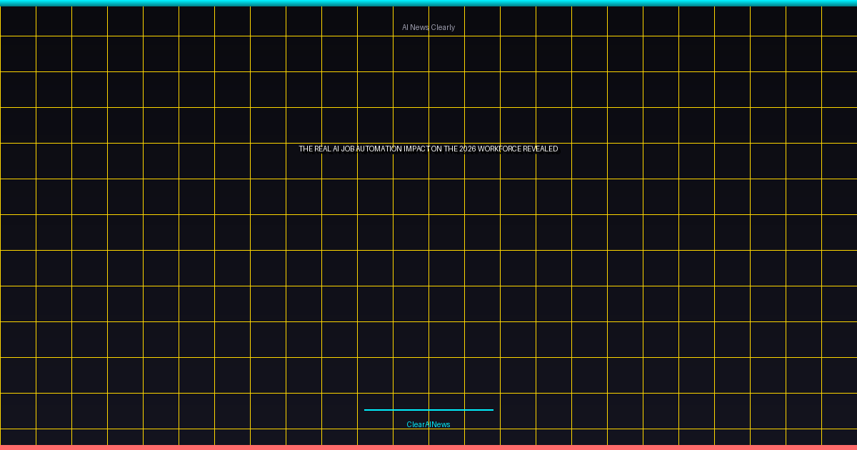
Task: Click the word 'WORKFORCE' in the headline
Action: (500, 149)
